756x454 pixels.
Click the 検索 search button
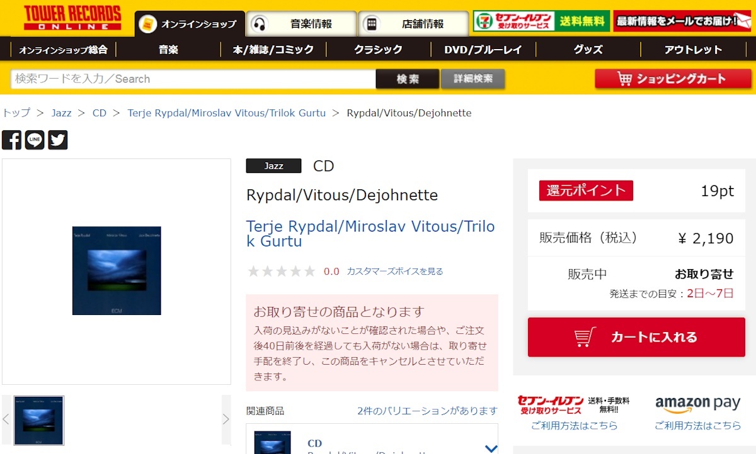[x=408, y=79]
